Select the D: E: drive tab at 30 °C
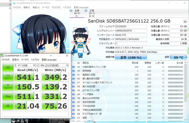This screenshot has height=123, width=189. [92, 13]
